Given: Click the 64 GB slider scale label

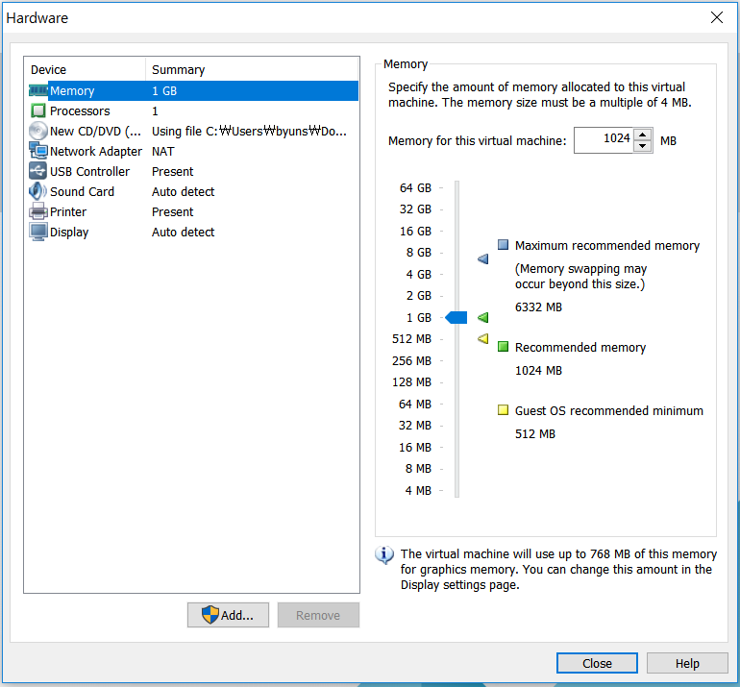Looking at the screenshot, I should 415,187.
